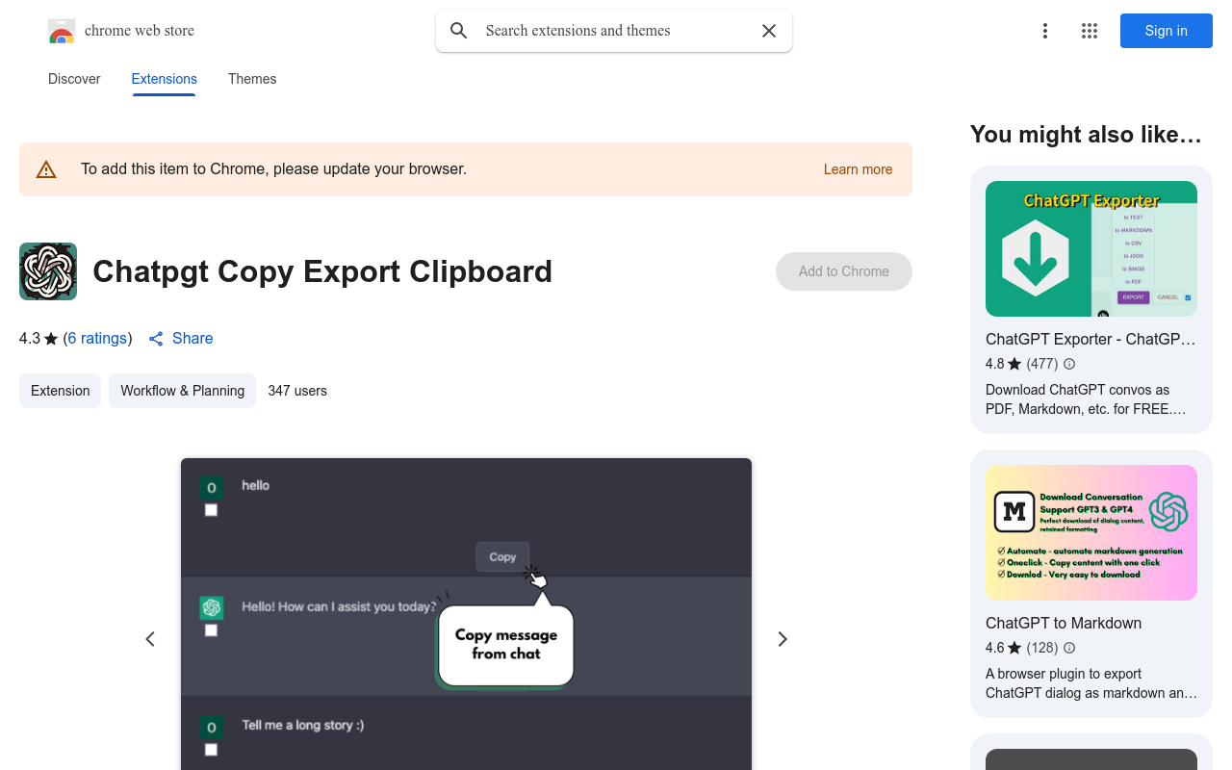This screenshot has height=770, width=1232.
Task: Open the ChatGPT Exporter - ChatGP… title
Action: click(1091, 339)
